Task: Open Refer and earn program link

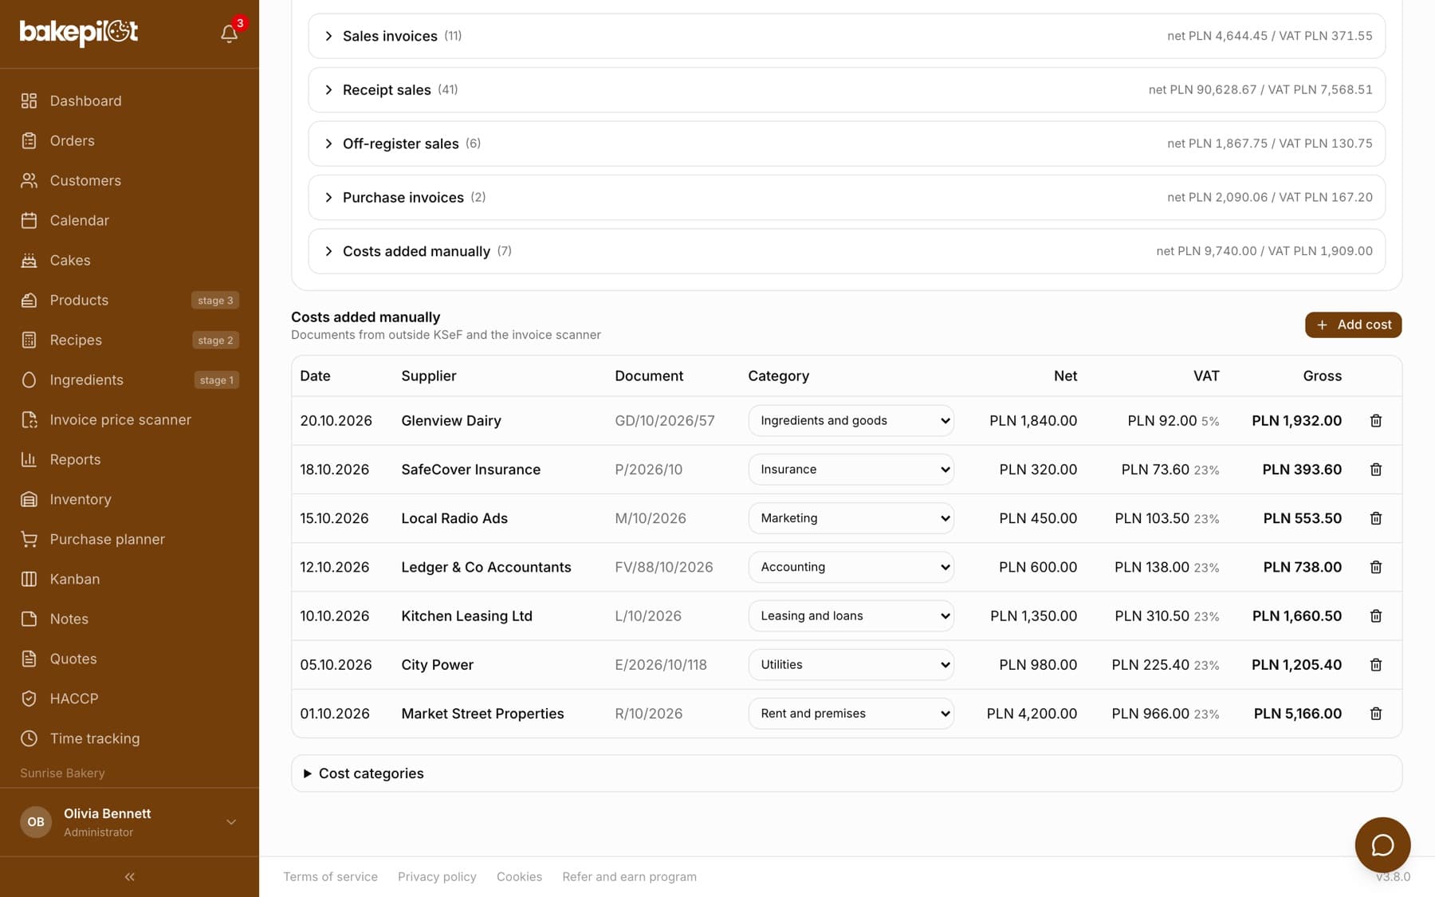Action: point(629,876)
